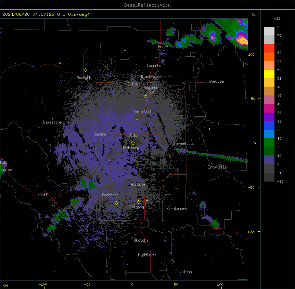The width and height of the screenshot is (295, 289).
Task: Pick the magenta legend swatch above 39 dBZ
Action: (x=269, y=108)
